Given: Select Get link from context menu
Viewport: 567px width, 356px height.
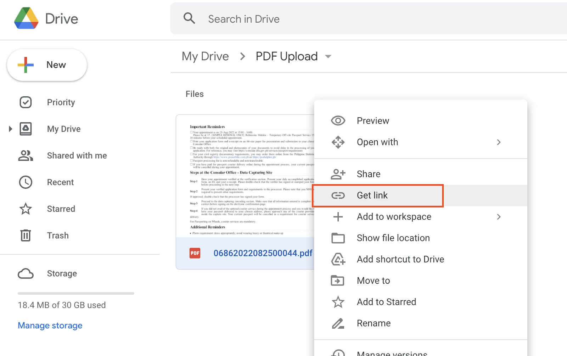Looking at the screenshot, I should point(372,196).
